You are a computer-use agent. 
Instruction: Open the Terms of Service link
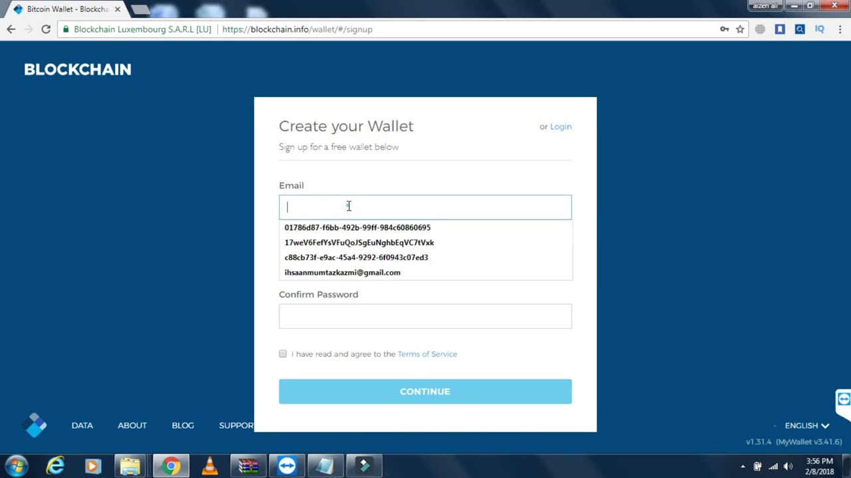point(427,354)
